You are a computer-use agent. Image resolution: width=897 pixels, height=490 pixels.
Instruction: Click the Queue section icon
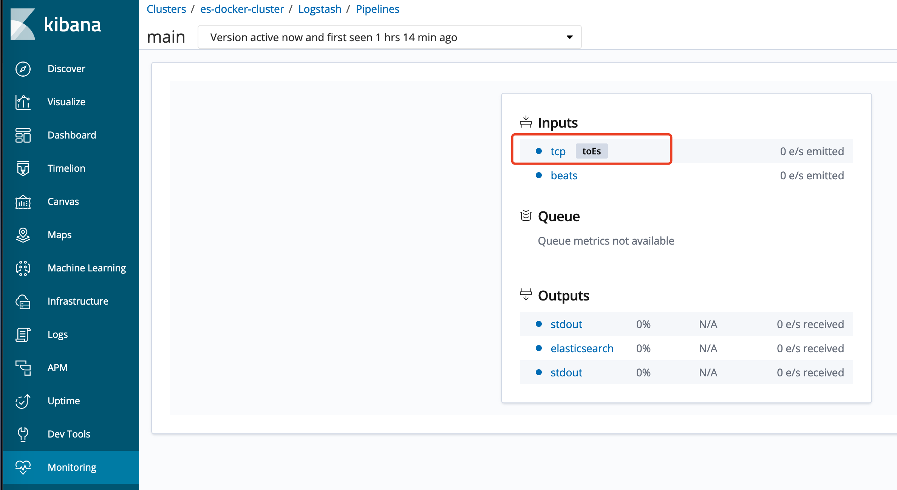[526, 216]
